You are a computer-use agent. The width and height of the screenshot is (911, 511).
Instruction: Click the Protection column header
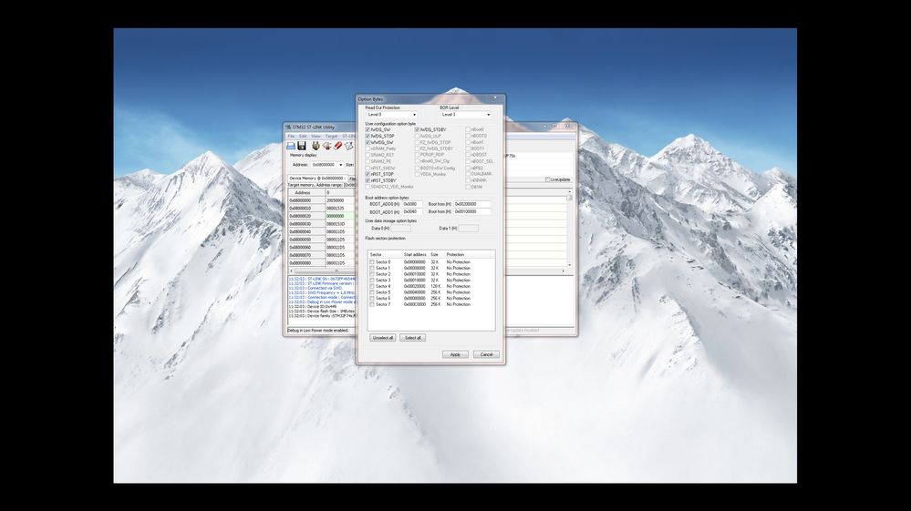[470, 255]
